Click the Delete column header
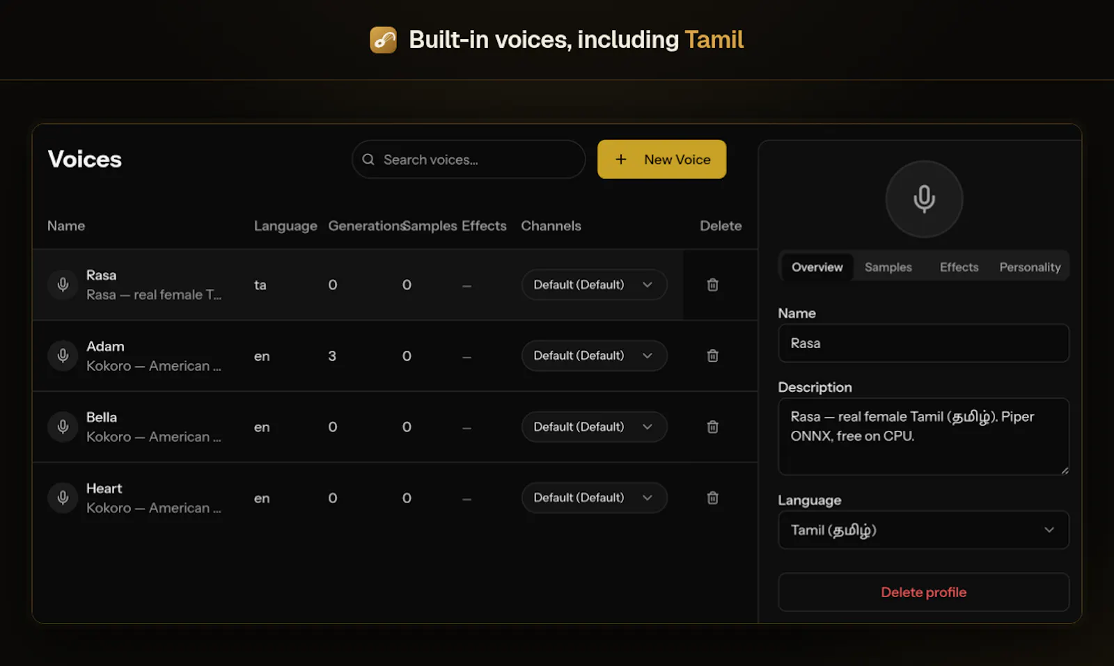Image resolution: width=1114 pixels, height=666 pixels. click(x=721, y=226)
